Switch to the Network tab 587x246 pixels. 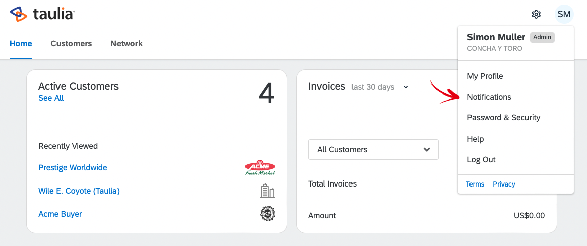[127, 43]
